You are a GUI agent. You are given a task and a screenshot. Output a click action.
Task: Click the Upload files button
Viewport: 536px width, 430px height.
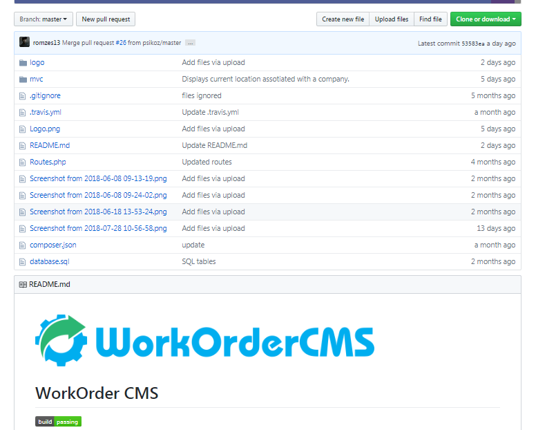pos(392,19)
